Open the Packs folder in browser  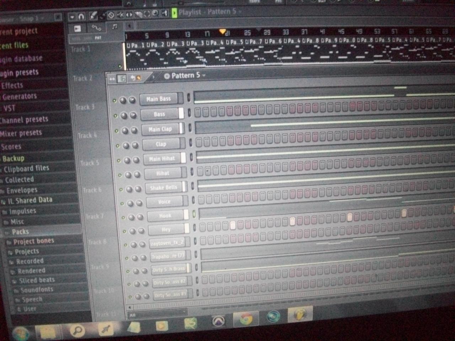[20, 232]
